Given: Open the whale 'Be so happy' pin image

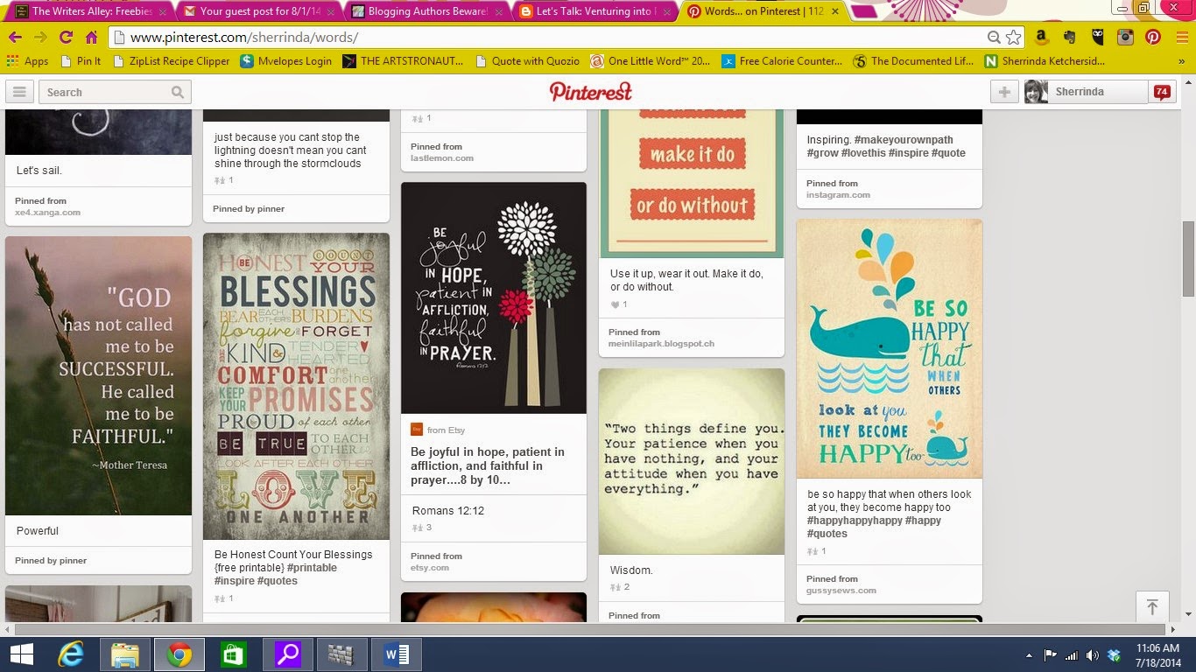Looking at the screenshot, I should [x=890, y=348].
